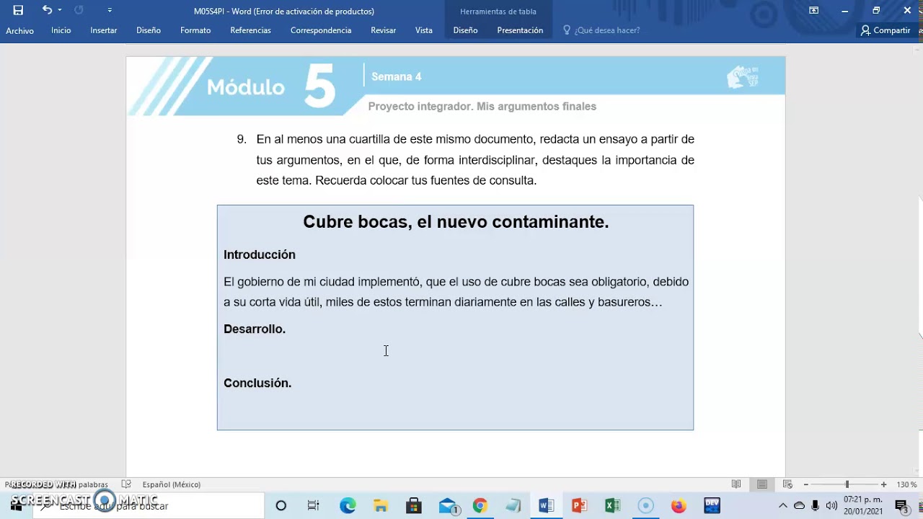Click the microphone tray icon
The height and width of the screenshot is (519, 923).
816,505
